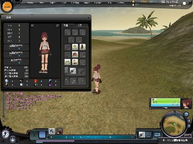Click the orange Menu button

tap(7, 6)
